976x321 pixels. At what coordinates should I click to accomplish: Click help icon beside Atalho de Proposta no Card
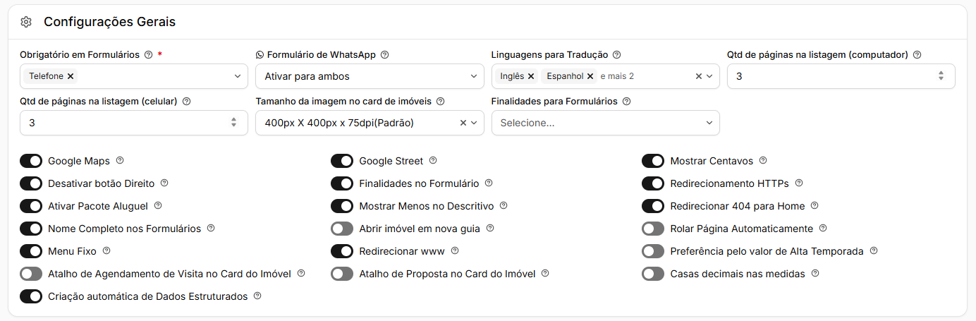click(545, 274)
